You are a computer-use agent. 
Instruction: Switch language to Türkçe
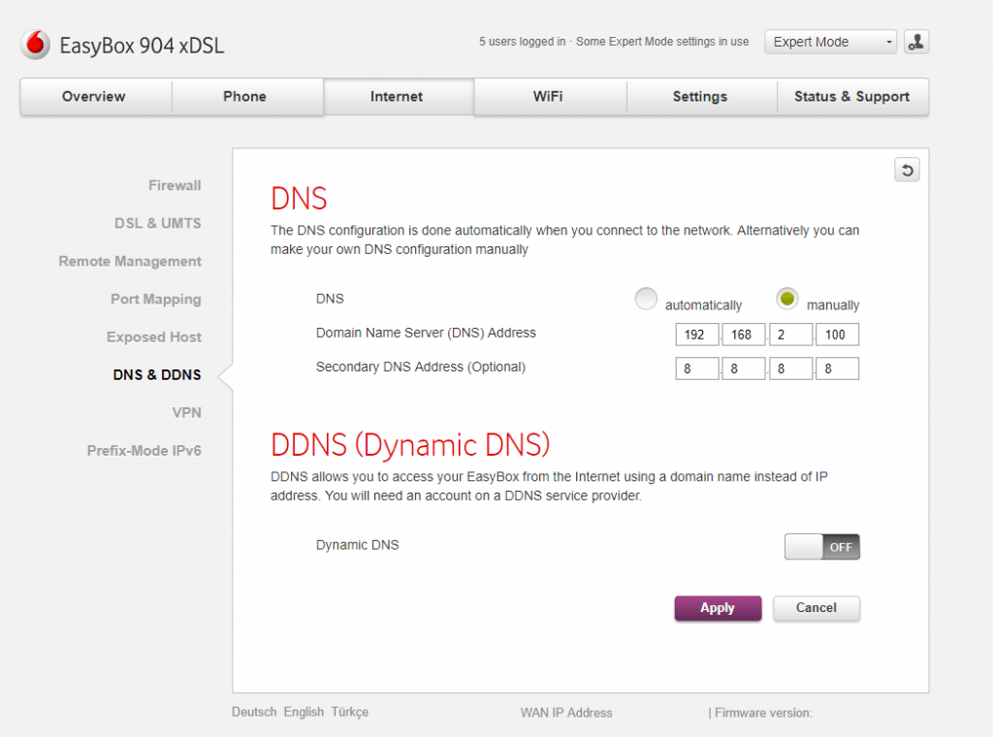coord(350,712)
